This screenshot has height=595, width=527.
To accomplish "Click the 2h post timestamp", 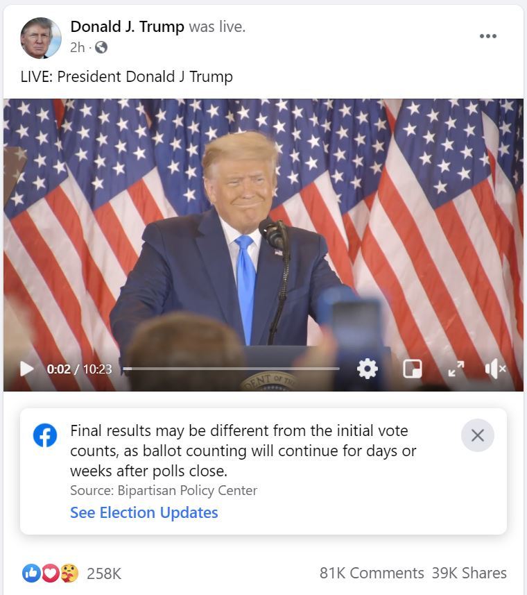I will pyautogui.click(x=77, y=47).
